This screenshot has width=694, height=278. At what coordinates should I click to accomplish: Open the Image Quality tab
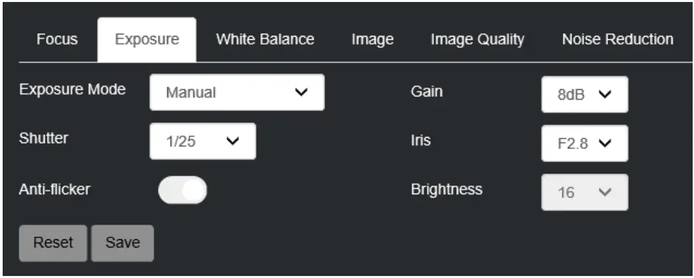tap(477, 39)
